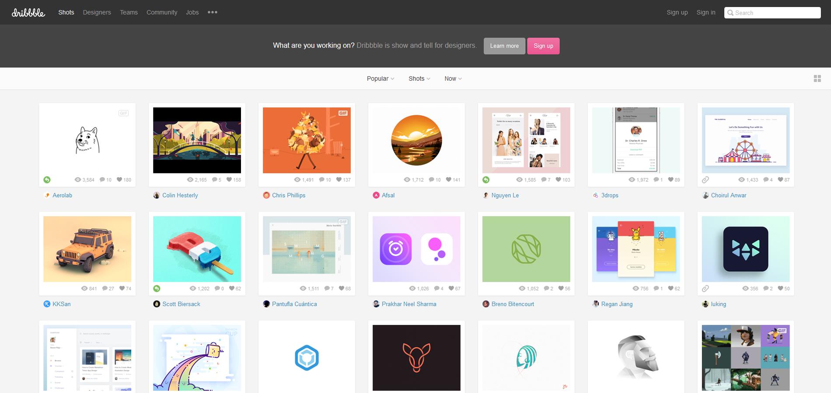The image size is (831, 393).
Task: Open the Breno Bitencourt name link
Action: (513, 304)
